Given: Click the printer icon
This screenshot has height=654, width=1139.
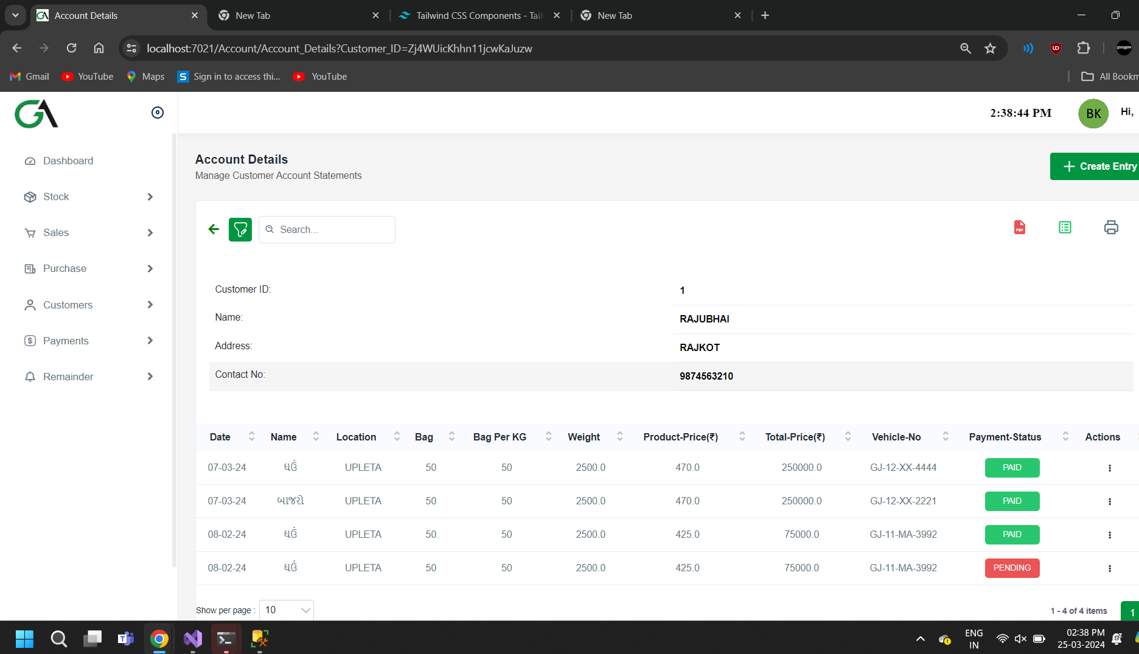Looking at the screenshot, I should coord(1111,228).
